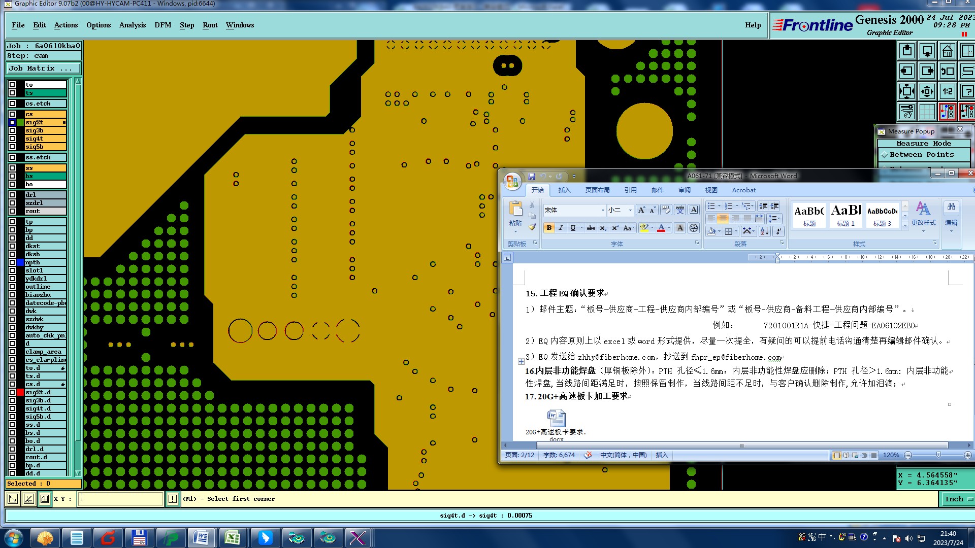The height and width of the screenshot is (548, 975).
Task: Click the format painter brush icon
Action: (532, 227)
